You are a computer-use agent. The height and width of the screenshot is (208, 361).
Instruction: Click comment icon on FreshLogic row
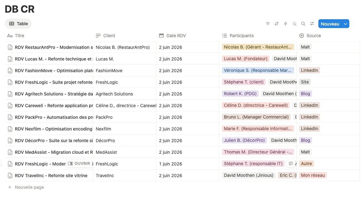(291, 164)
